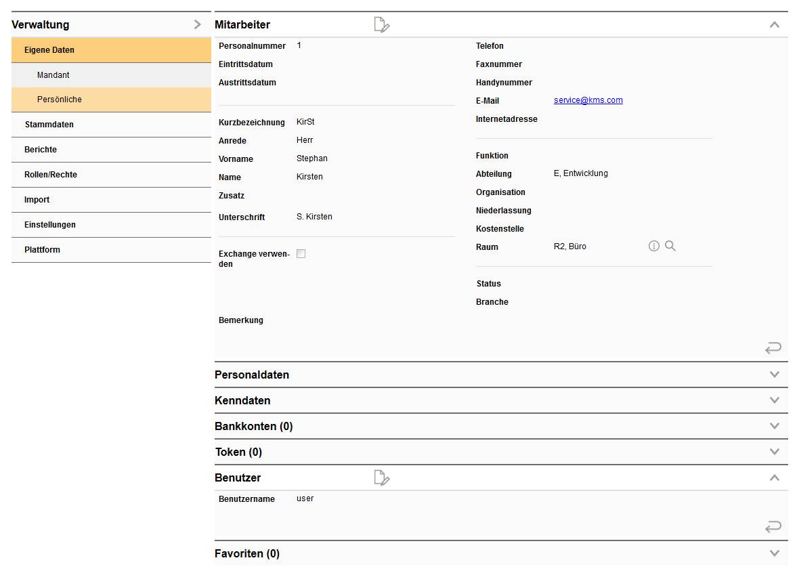Open room info icon next to R2, Büro

[653, 247]
